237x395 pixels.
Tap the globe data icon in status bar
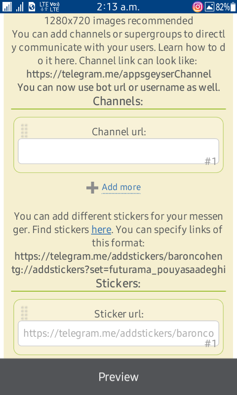32,7
